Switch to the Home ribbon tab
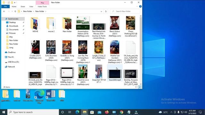The image size is (205, 115). [14, 6]
